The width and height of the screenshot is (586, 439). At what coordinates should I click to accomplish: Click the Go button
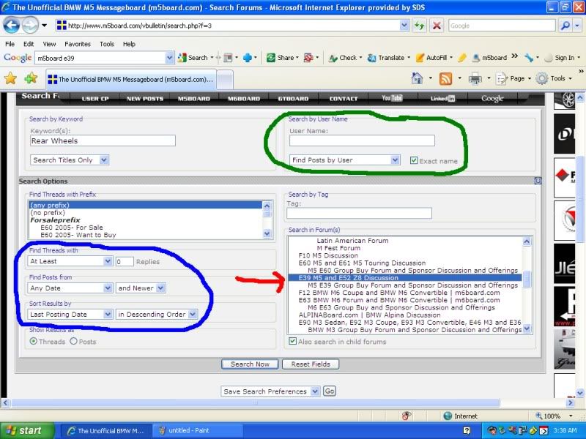(x=329, y=391)
